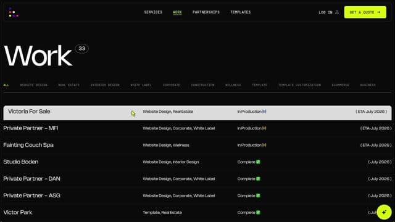Filter work by White Label

pos(141,85)
